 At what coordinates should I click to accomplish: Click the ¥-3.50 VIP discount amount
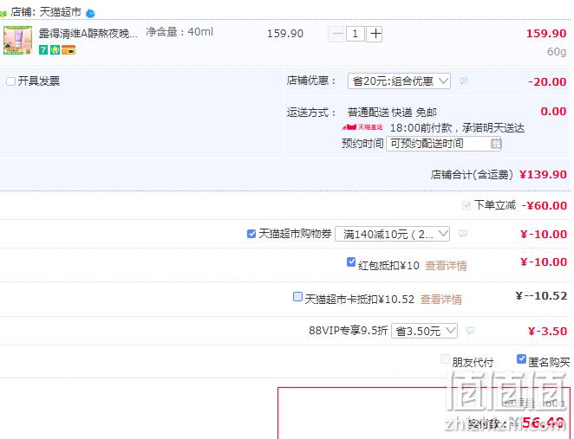(x=547, y=331)
